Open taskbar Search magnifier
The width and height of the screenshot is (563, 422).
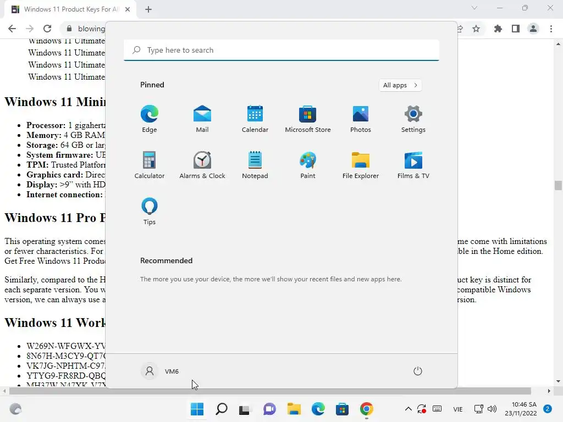tap(221, 409)
